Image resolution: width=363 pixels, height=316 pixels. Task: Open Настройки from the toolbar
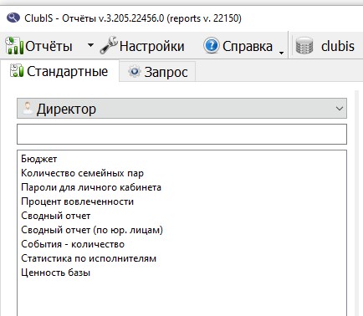[x=142, y=46]
